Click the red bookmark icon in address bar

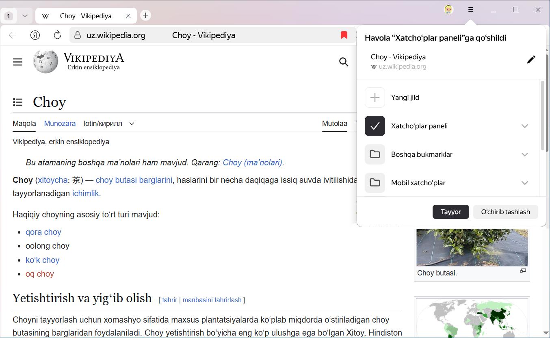click(x=344, y=35)
